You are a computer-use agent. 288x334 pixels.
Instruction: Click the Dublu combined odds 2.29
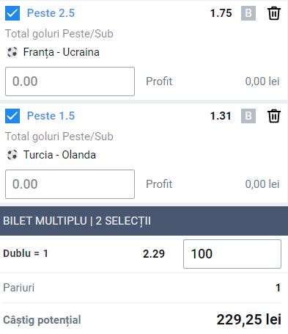coord(154,254)
